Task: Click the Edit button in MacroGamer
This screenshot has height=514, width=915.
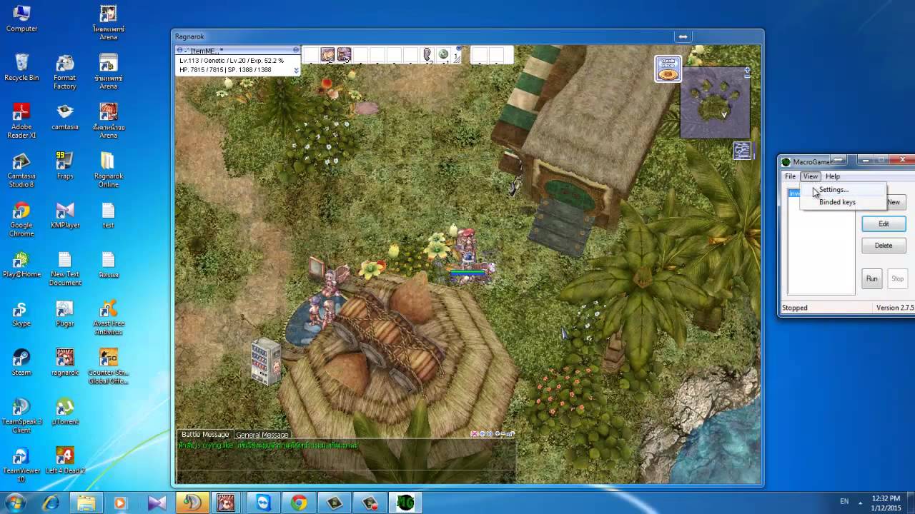Action: (x=884, y=224)
